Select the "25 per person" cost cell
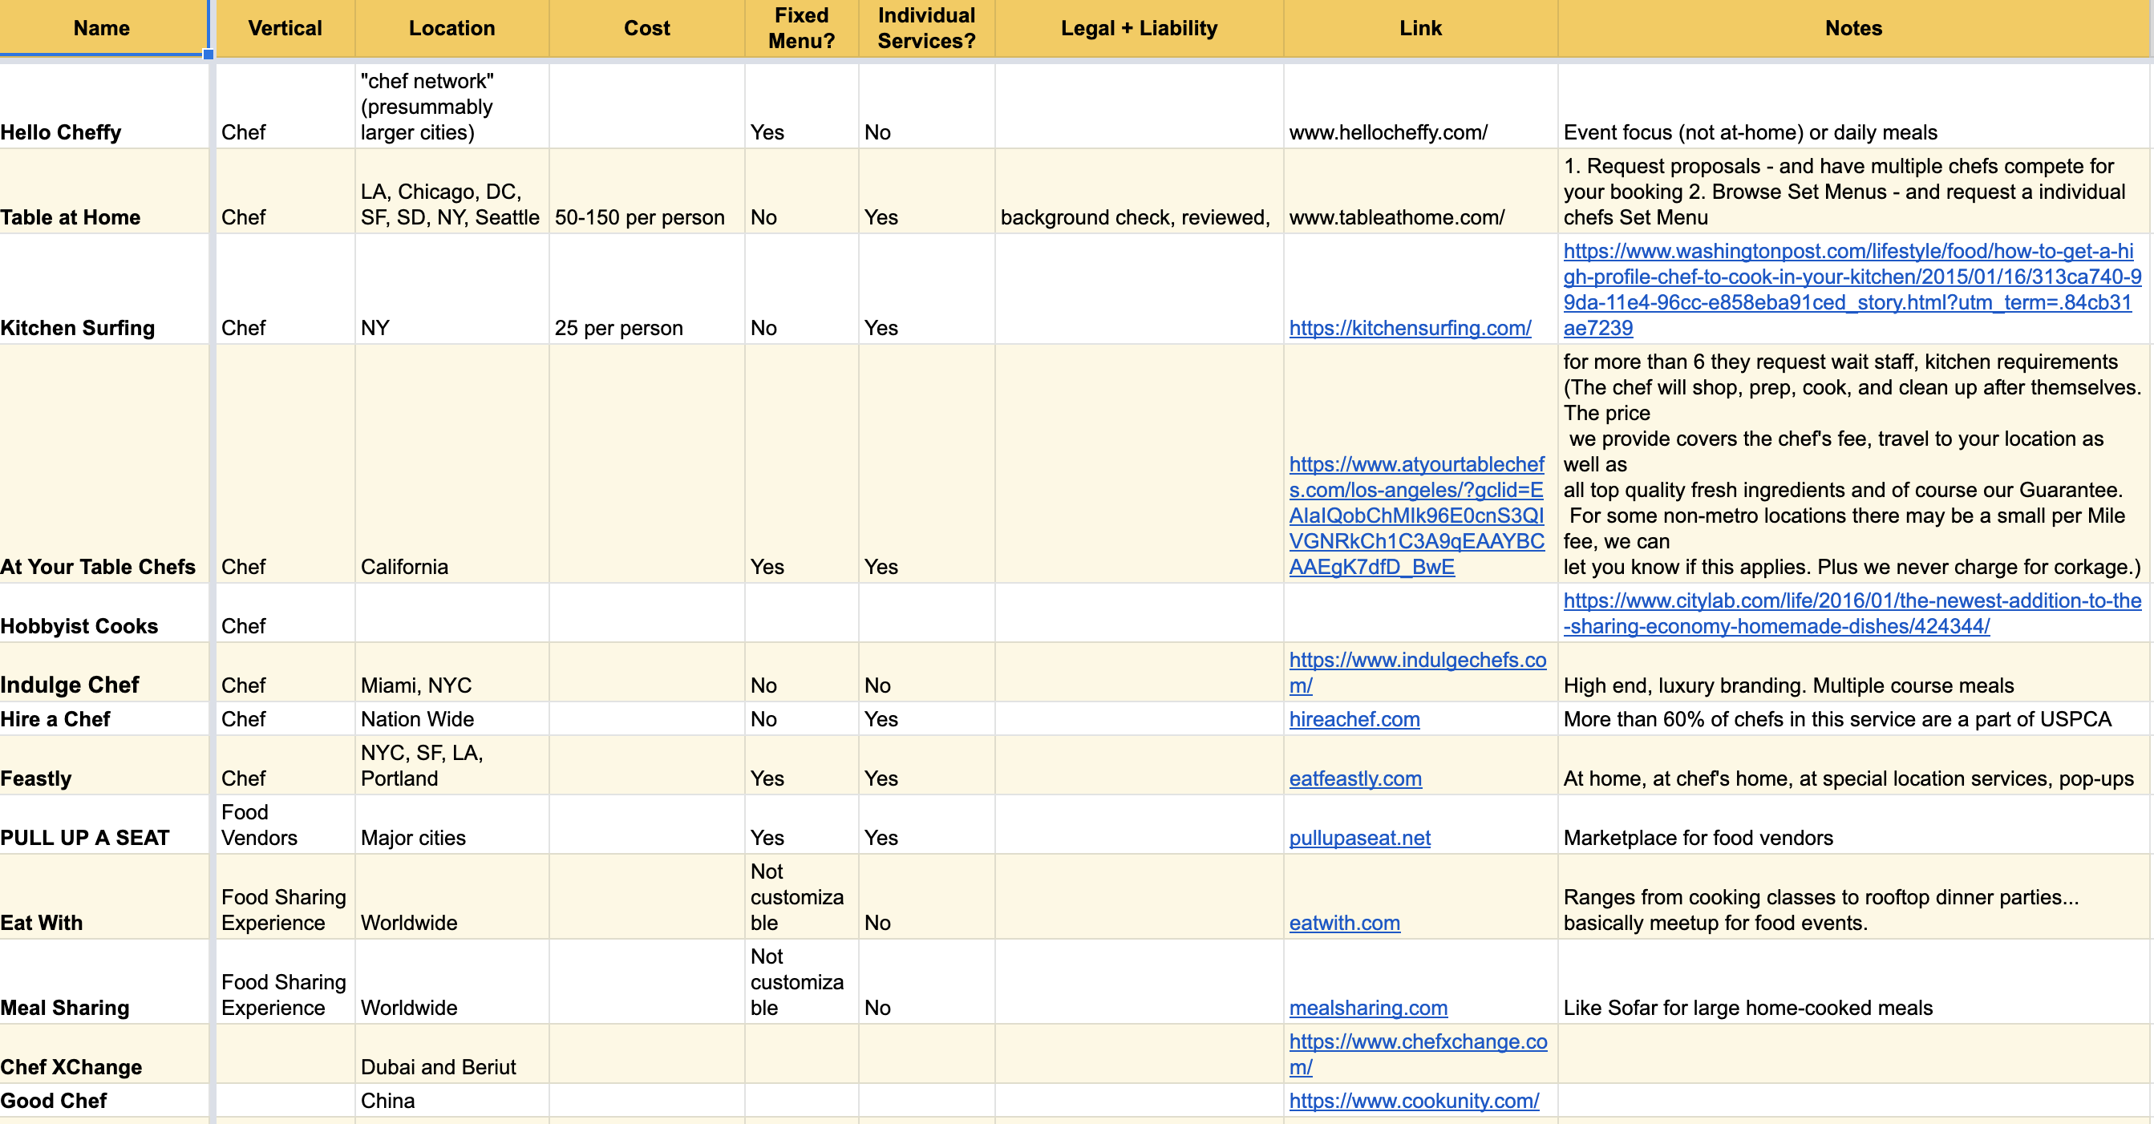The height and width of the screenshot is (1124, 2154). click(647, 289)
